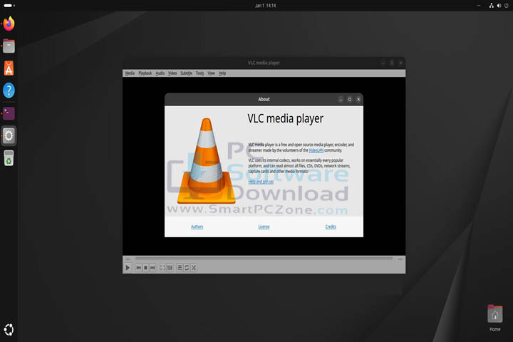
Task: Show applications via Ubuntu logo button
Action: tap(9, 330)
